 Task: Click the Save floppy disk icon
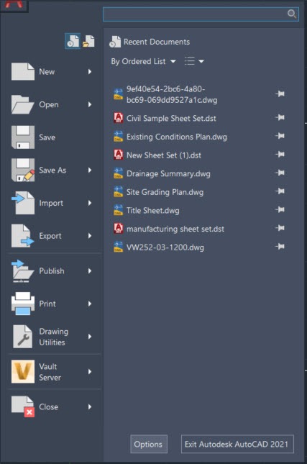[23, 137]
